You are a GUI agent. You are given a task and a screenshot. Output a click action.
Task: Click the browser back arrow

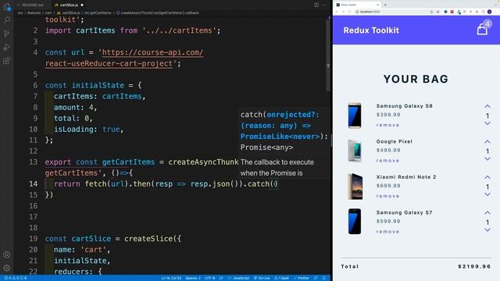[337, 12]
